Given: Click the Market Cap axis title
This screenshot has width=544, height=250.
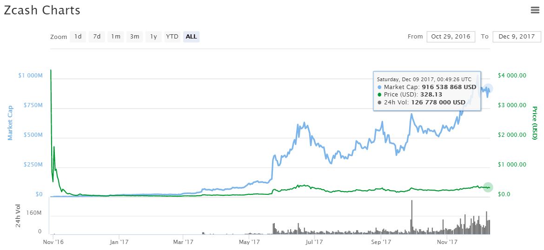Looking at the screenshot, I should [10, 123].
